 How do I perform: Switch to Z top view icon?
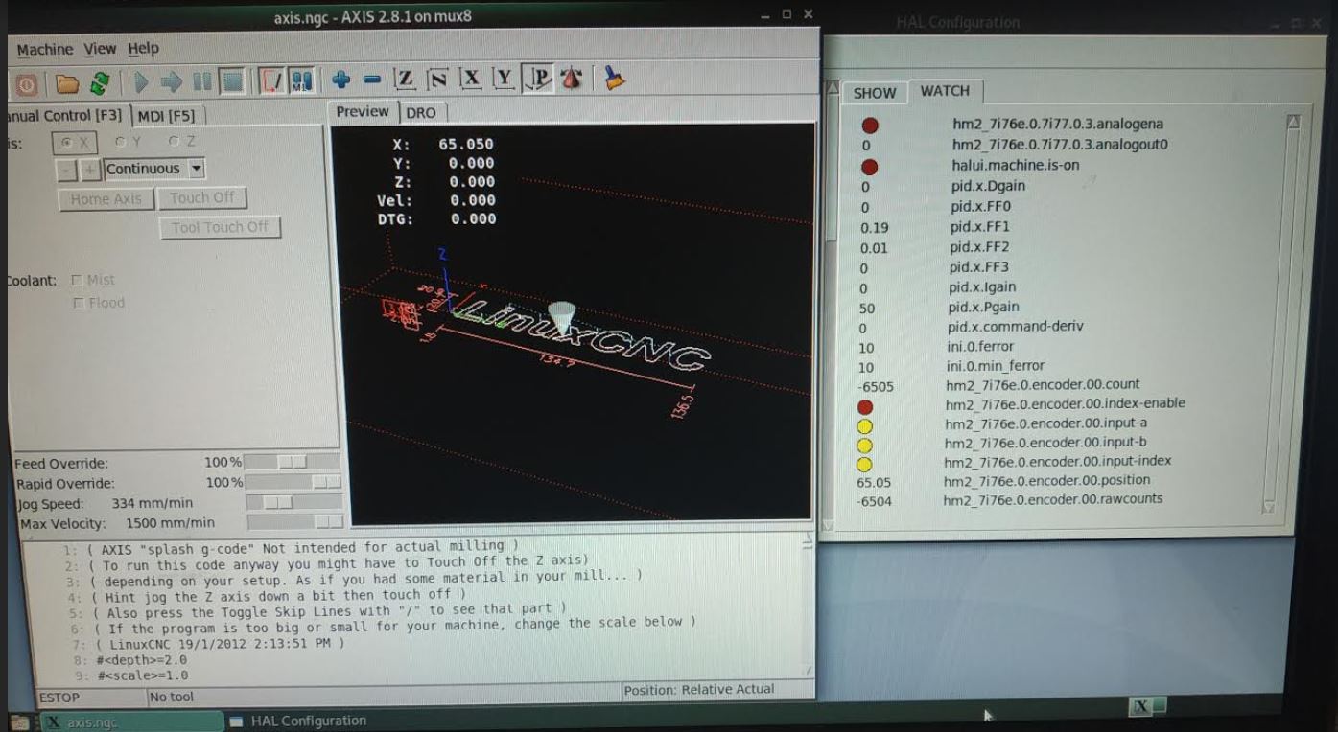(x=406, y=80)
